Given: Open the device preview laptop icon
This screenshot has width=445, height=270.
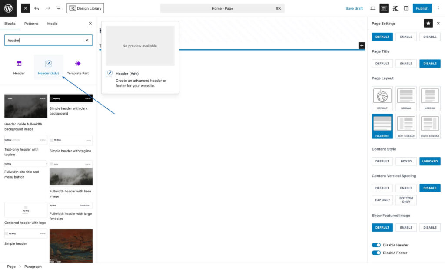Looking at the screenshot, I should pos(372,8).
